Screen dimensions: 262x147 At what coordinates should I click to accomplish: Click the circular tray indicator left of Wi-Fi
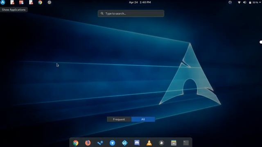[x=230, y=2]
